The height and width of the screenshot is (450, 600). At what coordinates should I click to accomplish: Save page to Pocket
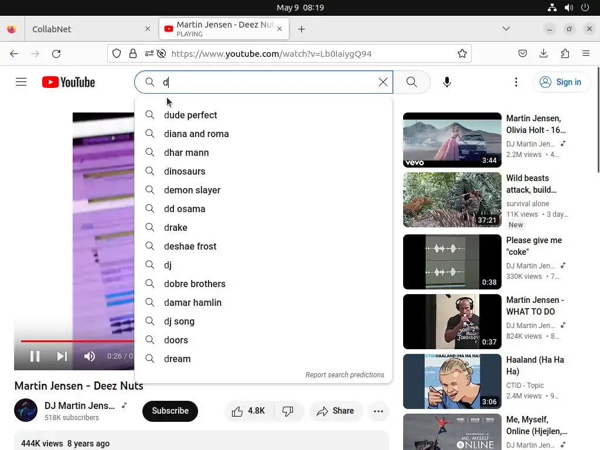[522, 53]
